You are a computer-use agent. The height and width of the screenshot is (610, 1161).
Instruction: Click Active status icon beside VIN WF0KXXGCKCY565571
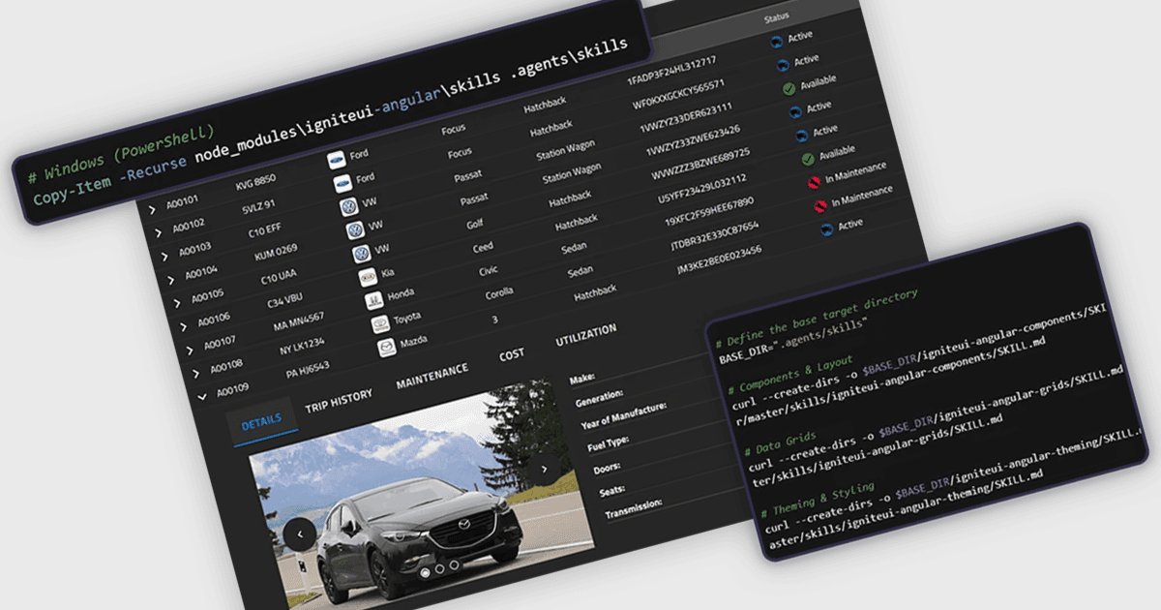coord(782,65)
